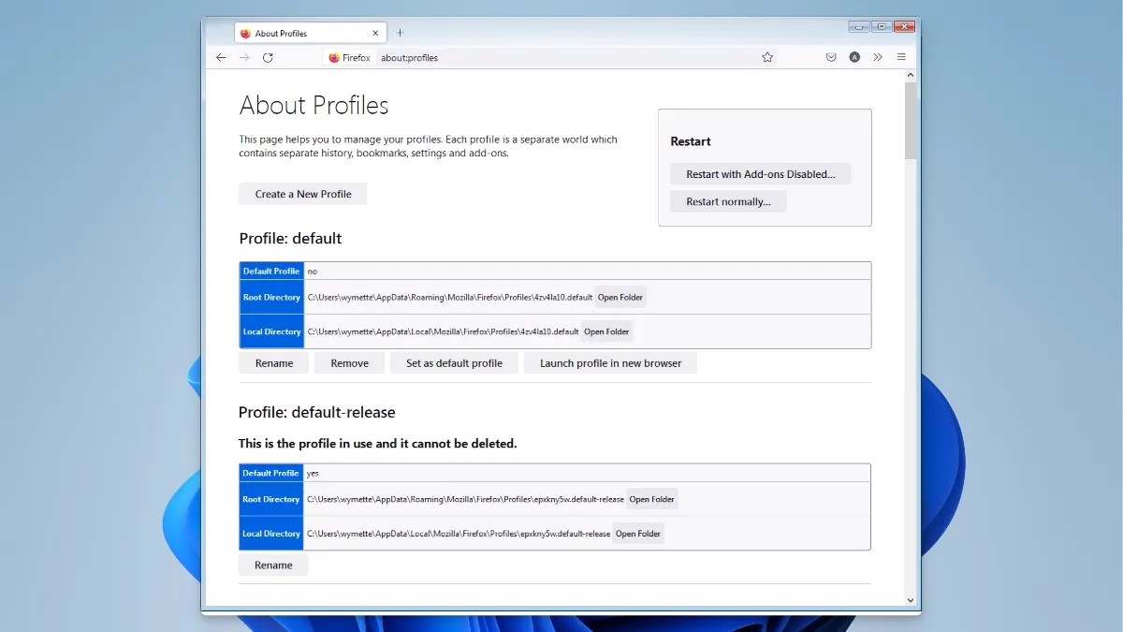Remove the default profile
This screenshot has width=1123, height=632.
coord(349,363)
